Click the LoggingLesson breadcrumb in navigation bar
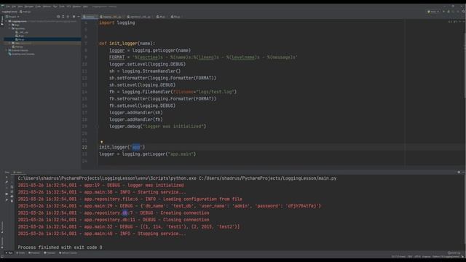Screen dimensions: 466x262 (9, 12)
